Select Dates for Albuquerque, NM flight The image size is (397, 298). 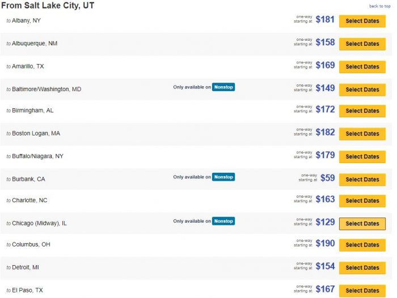362,44
